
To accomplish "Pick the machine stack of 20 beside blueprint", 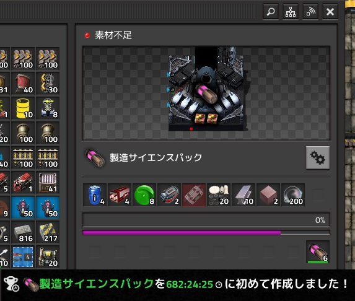I will click(x=48, y=256).
